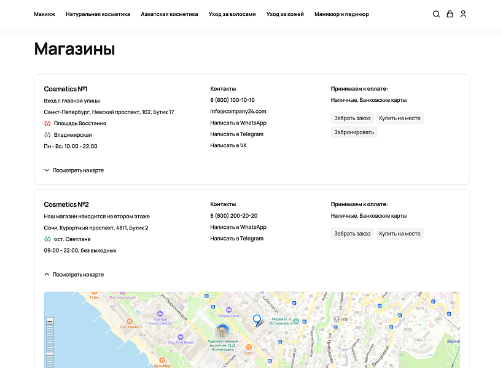The width and height of the screenshot is (503, 368).
Task: Click the info@company24.com email link
Action: click(238, 112)
